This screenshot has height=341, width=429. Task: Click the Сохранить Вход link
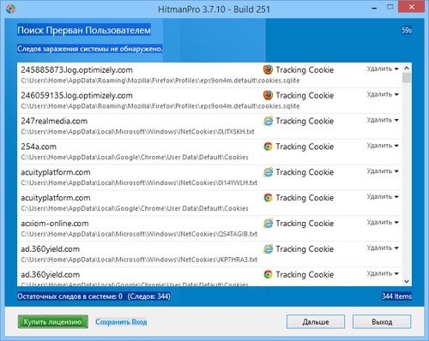point(121,322)
